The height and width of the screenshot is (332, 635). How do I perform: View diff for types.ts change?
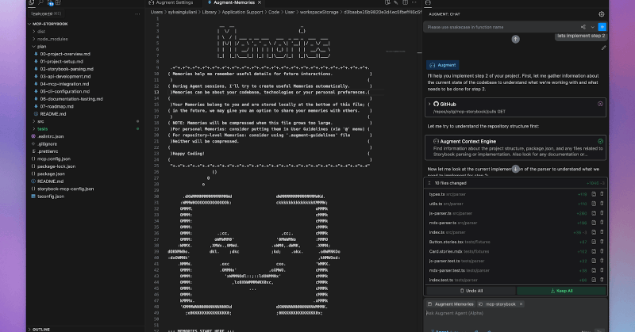[594, 194]
